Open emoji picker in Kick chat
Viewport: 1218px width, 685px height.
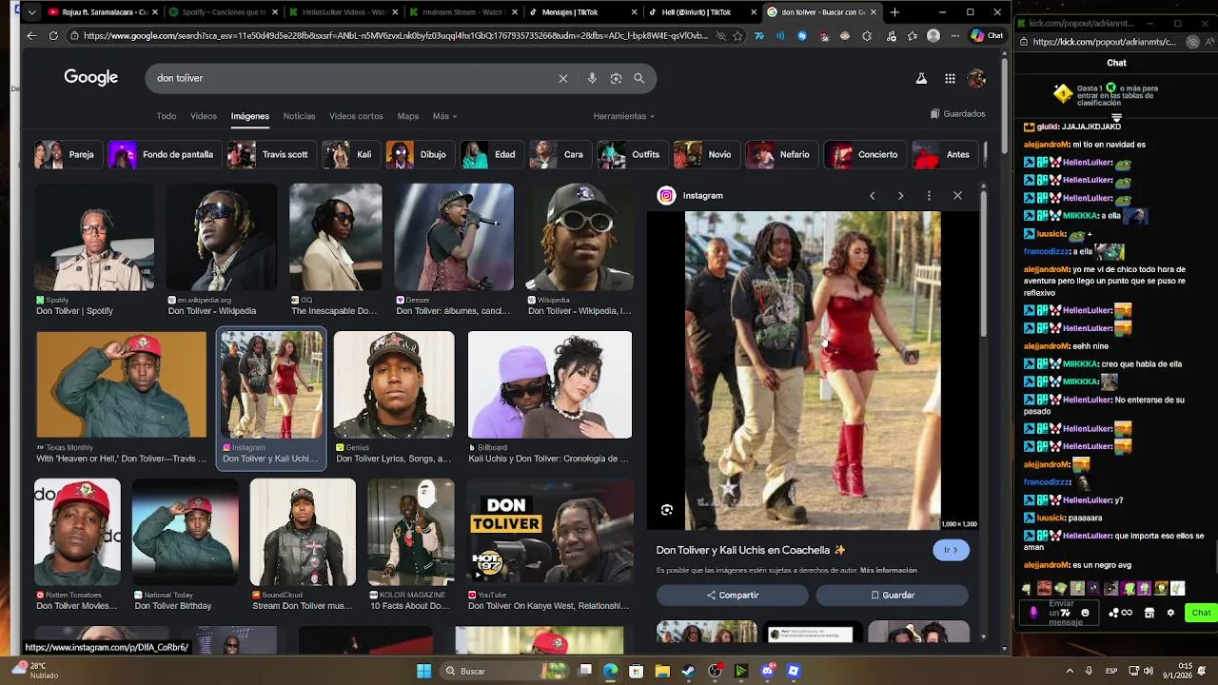click(x=1085, y=613)
